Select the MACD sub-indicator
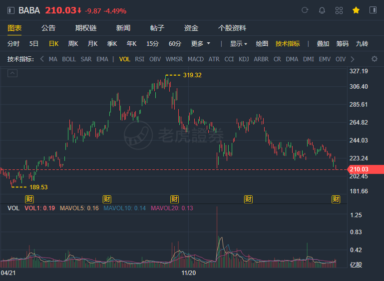384x281 pixels. [x=196, y=59]
